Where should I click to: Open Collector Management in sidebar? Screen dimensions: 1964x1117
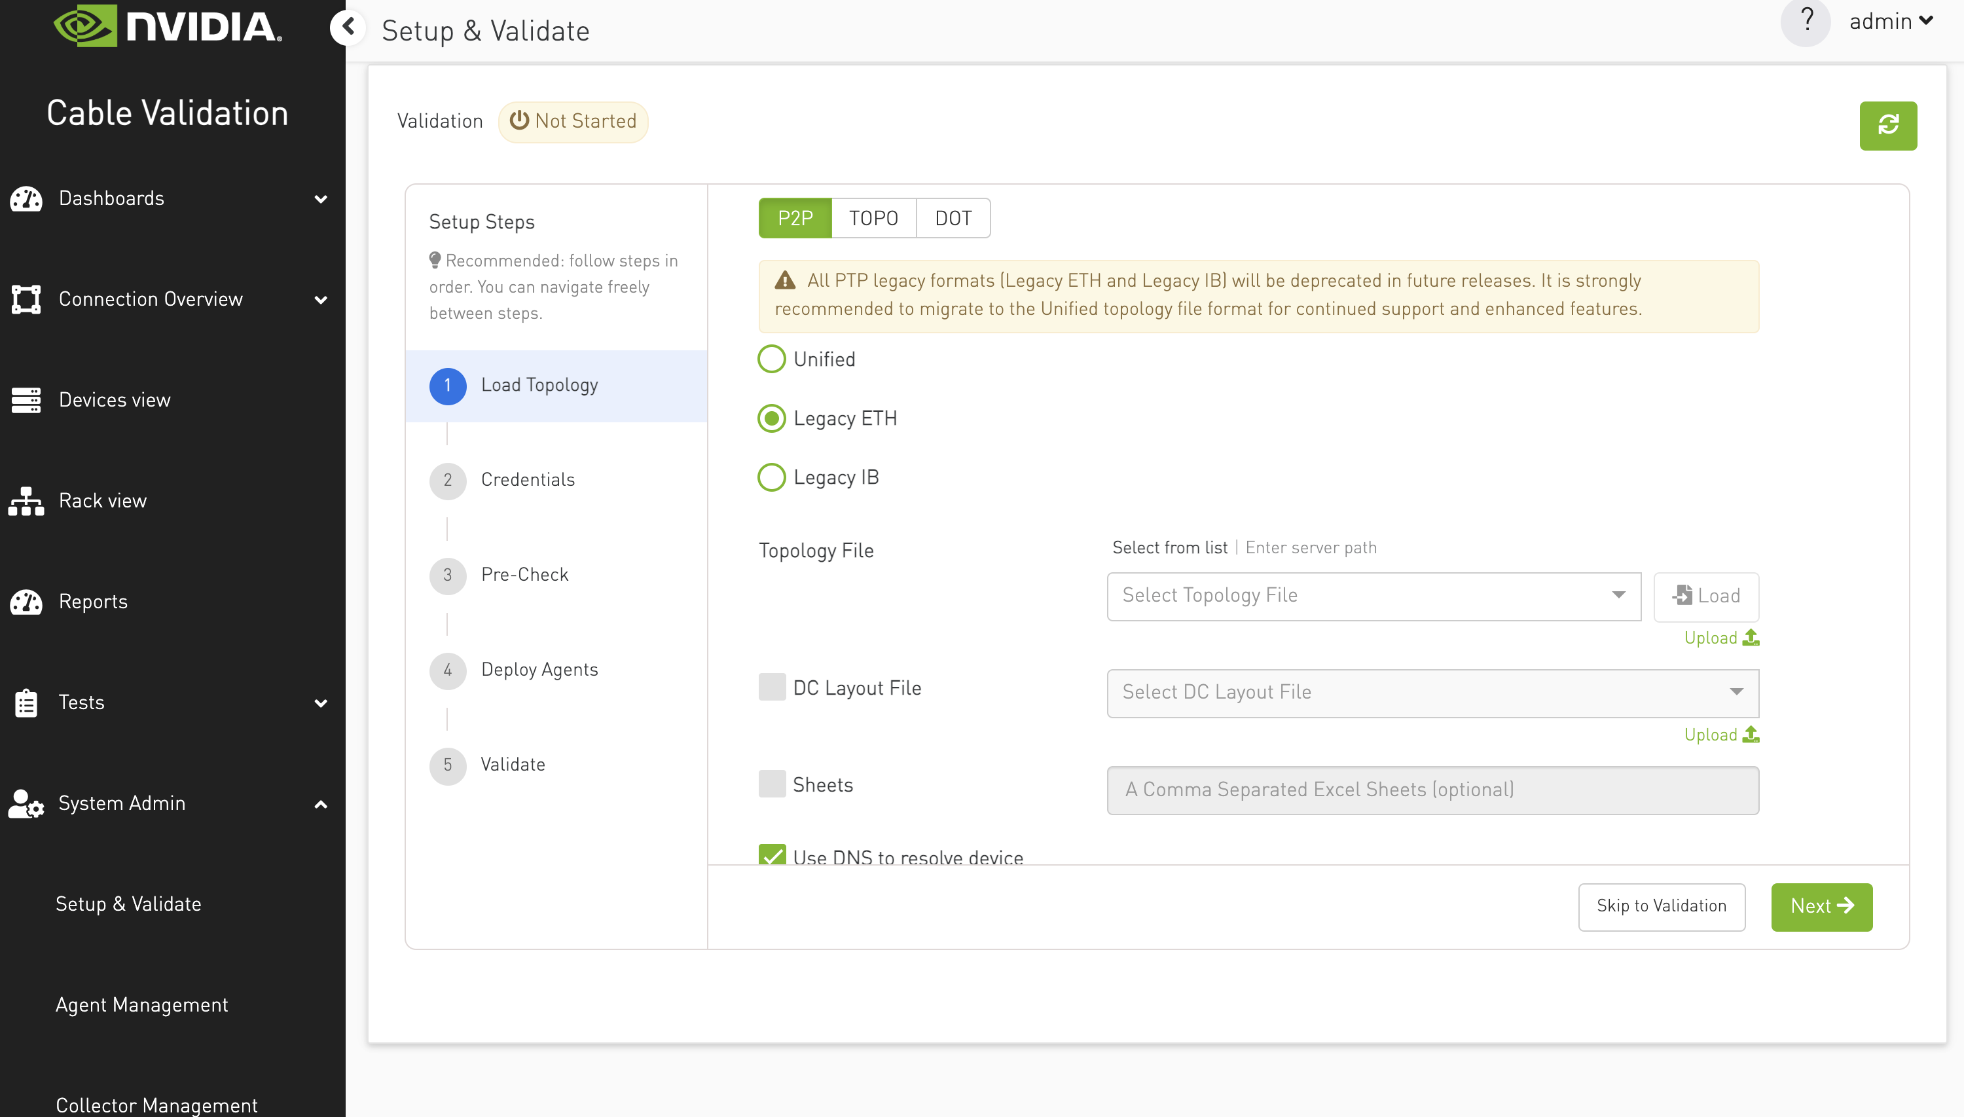tap(156, 1105)
